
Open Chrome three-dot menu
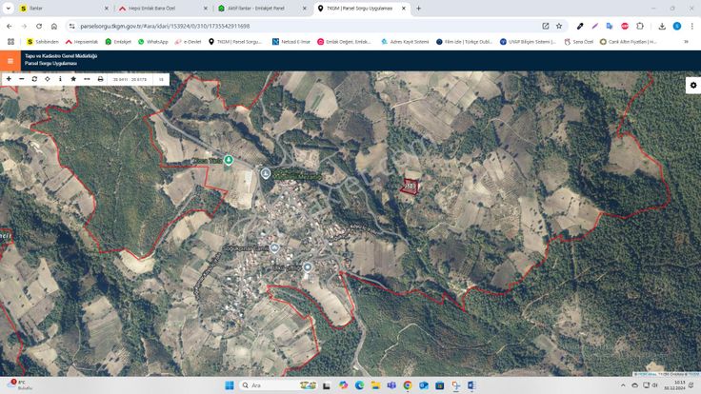click(691, 26)
